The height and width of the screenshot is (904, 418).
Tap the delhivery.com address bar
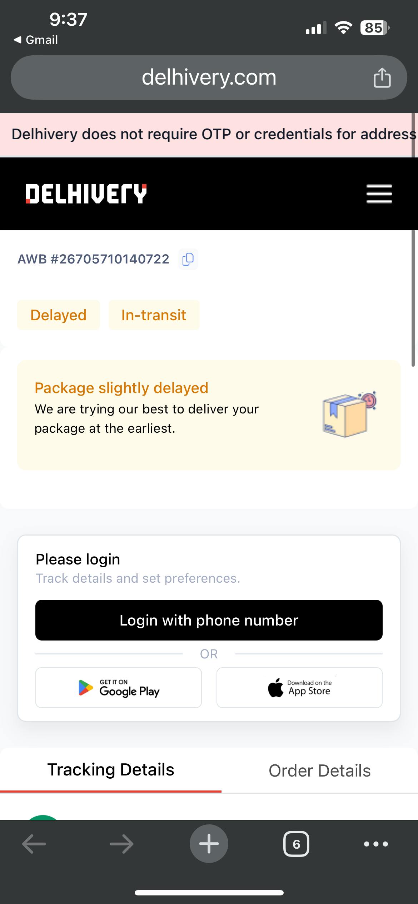point(209,77)
